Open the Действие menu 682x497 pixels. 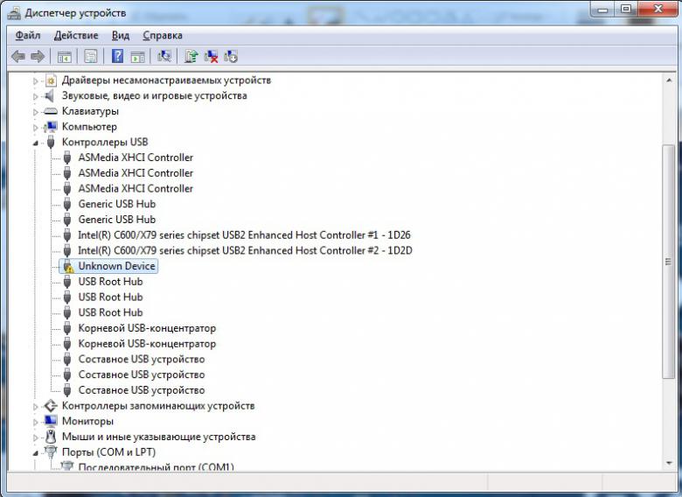76,35
